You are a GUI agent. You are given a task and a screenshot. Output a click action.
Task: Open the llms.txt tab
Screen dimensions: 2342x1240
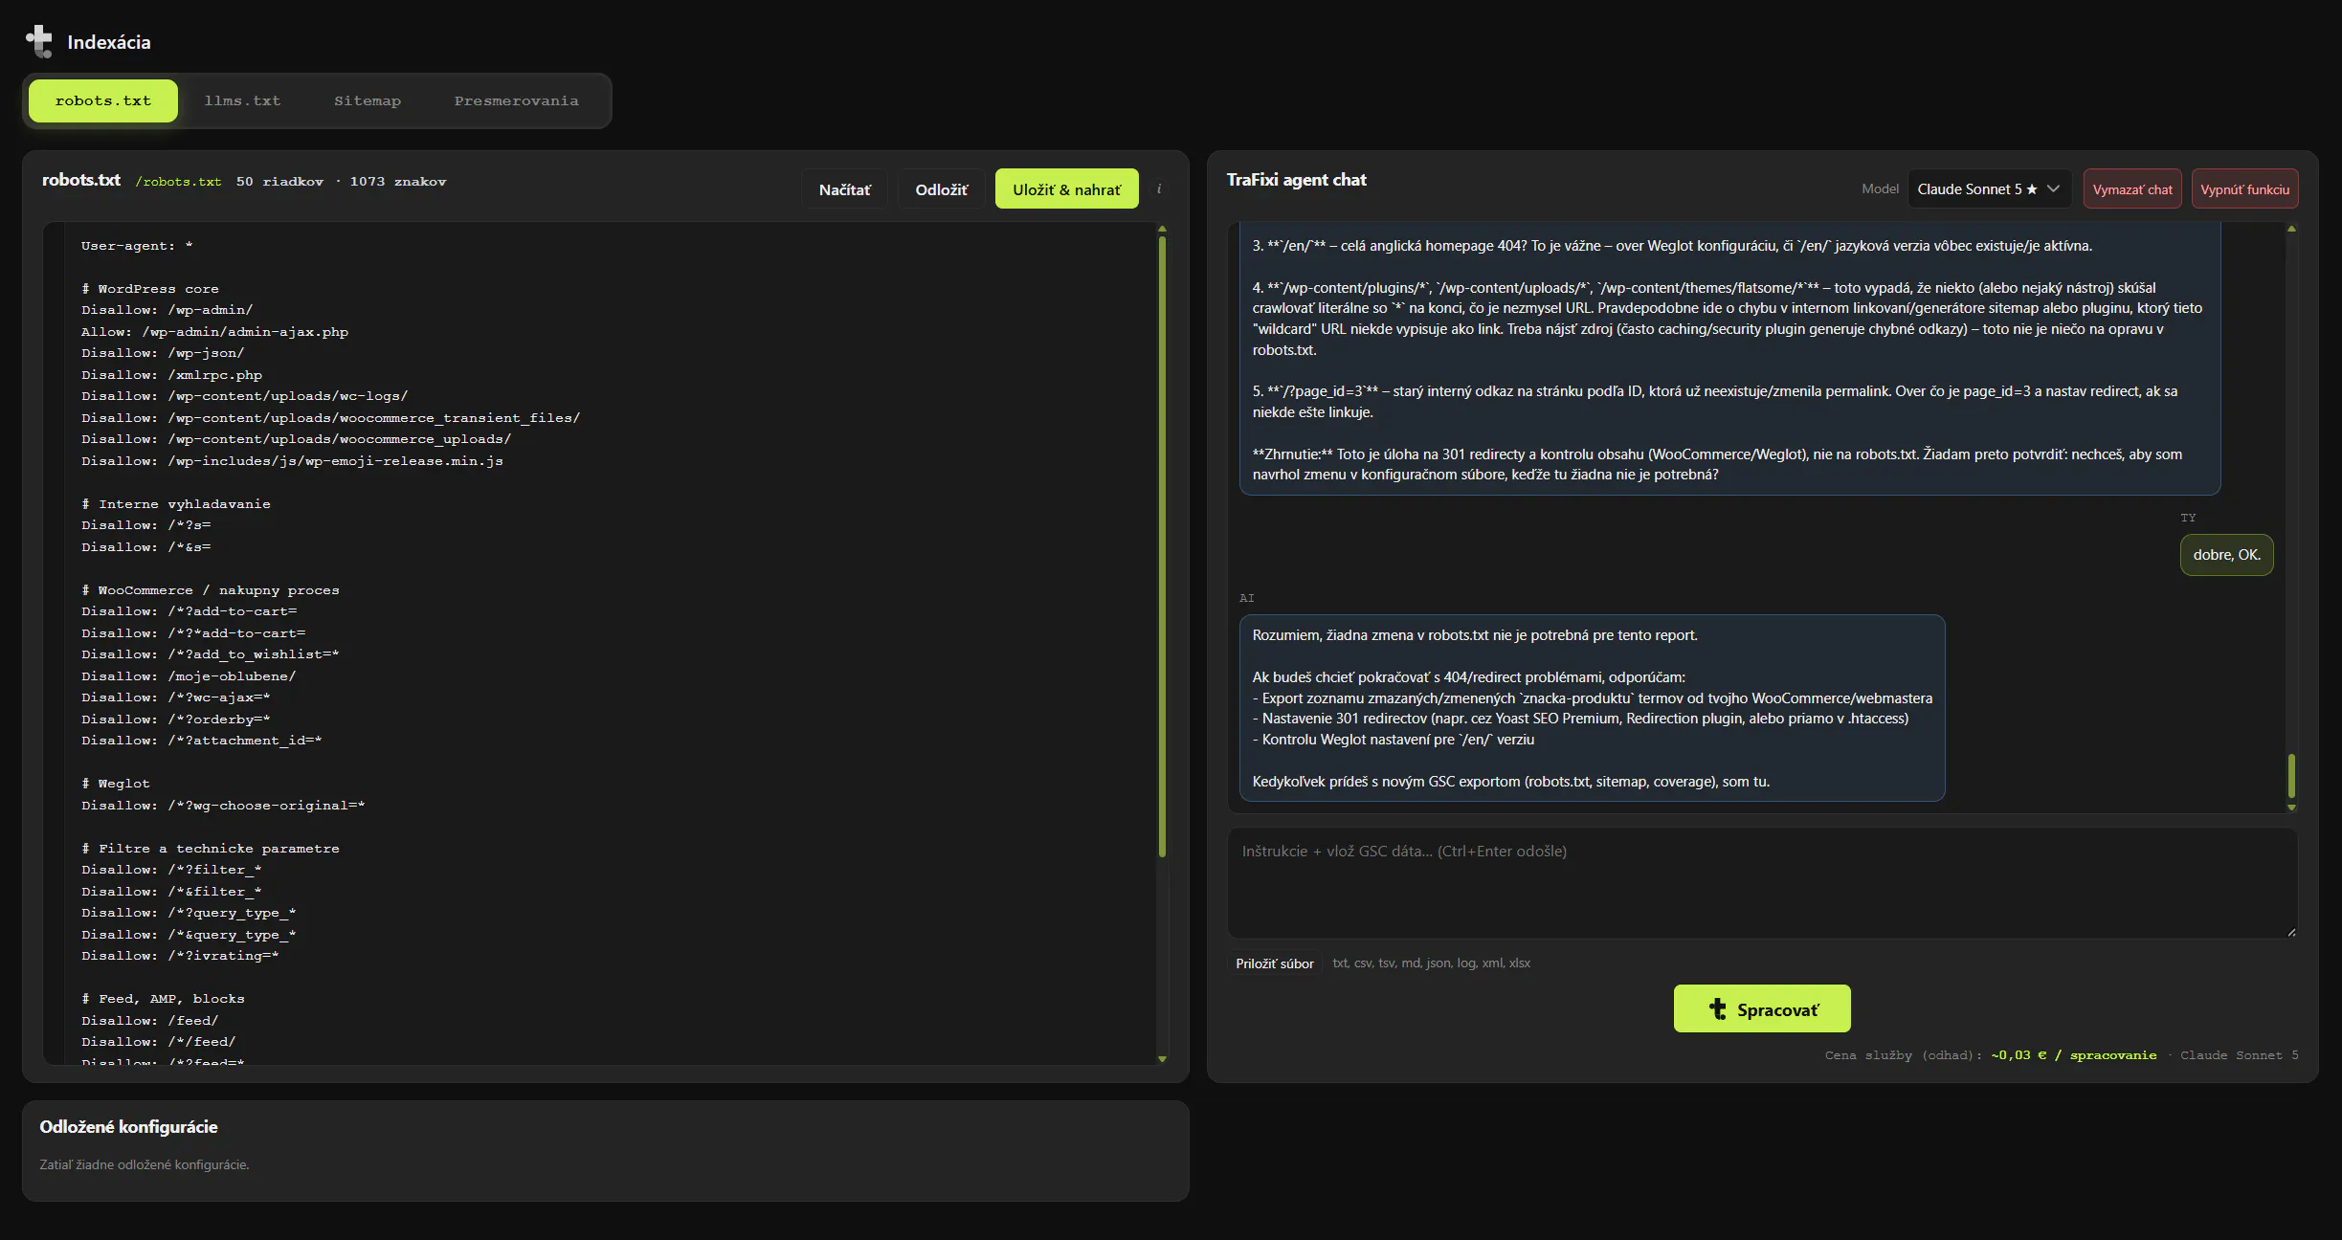(242, 100)
